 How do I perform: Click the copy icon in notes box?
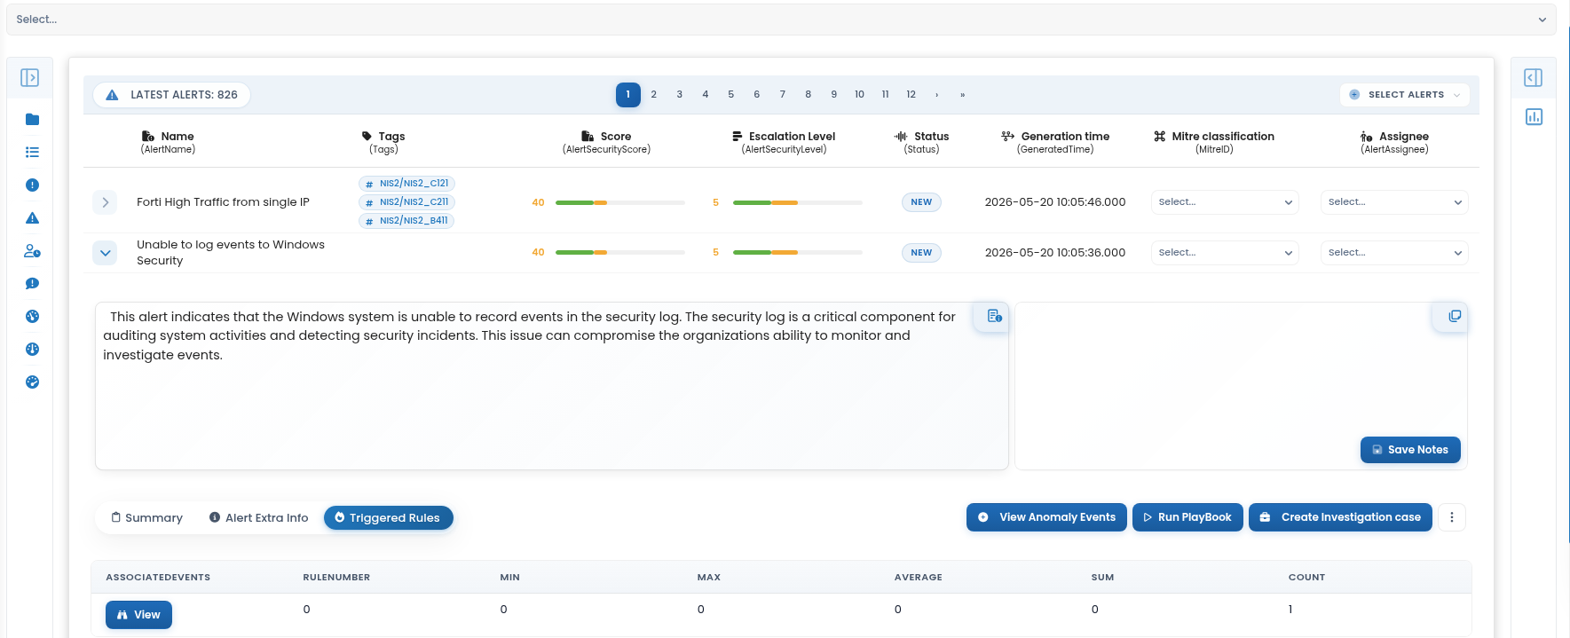[1455, 316]
